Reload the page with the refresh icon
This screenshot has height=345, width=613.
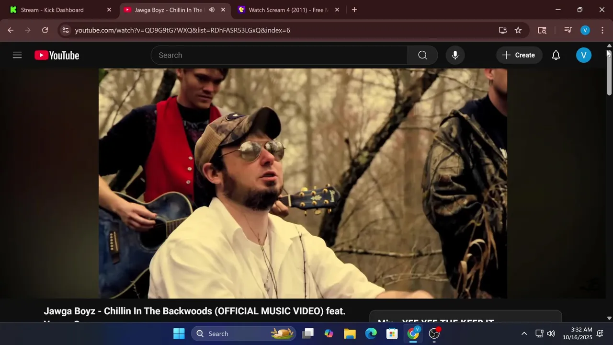(x=45, y=30)
